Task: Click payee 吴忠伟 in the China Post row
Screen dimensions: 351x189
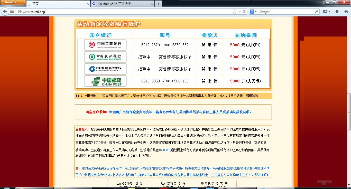Action: point(209,81)
